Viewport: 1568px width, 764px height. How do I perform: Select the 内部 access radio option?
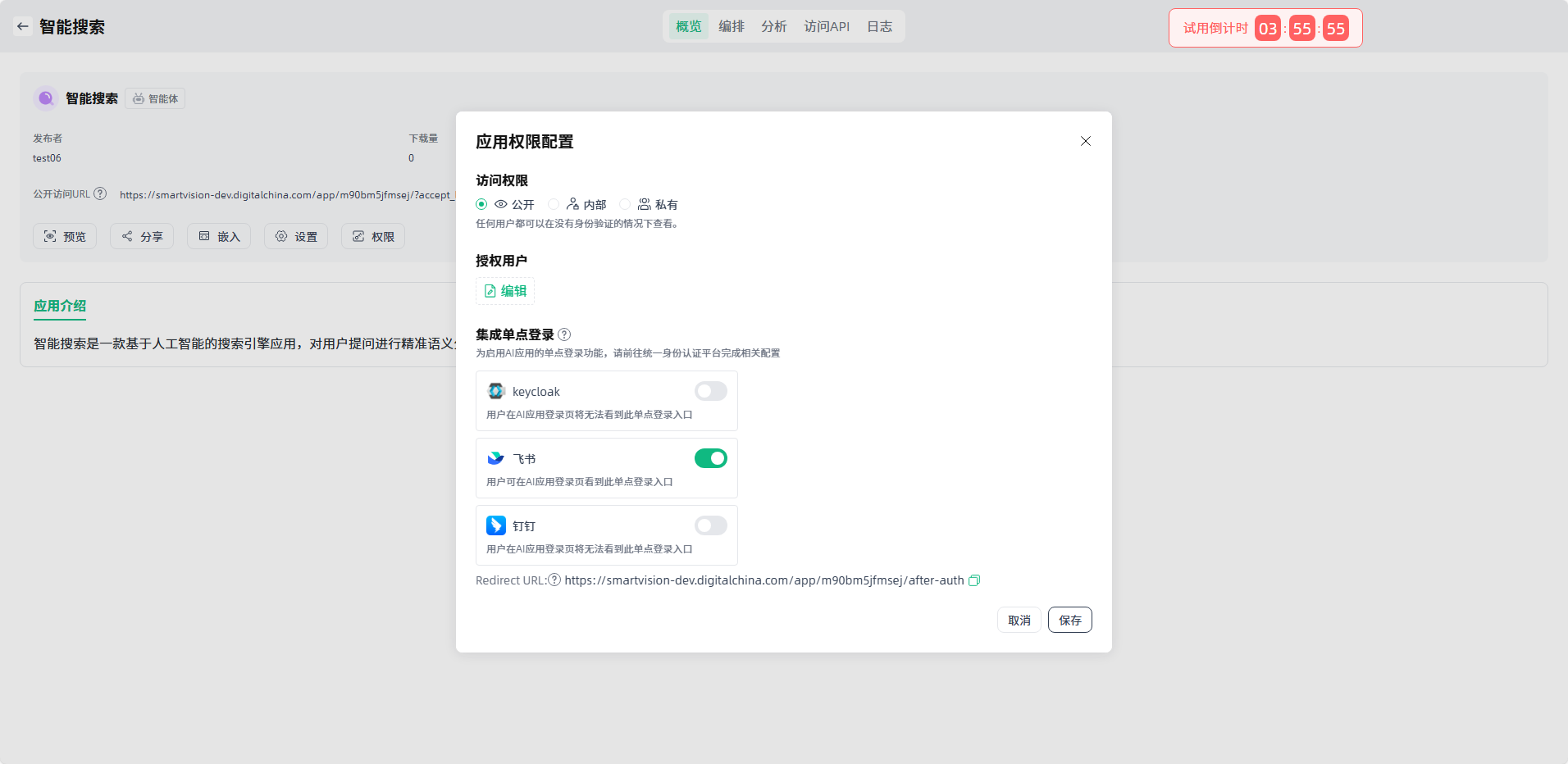tap(554, 204)
